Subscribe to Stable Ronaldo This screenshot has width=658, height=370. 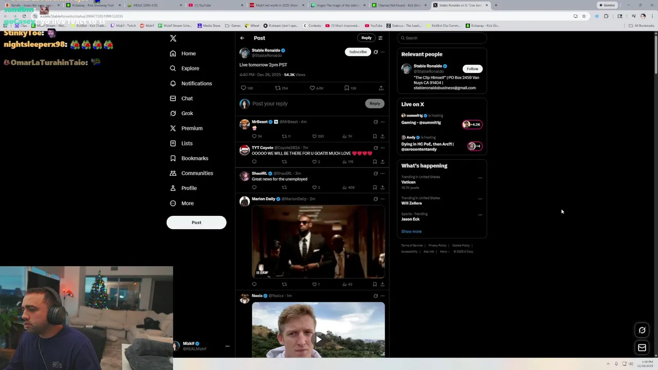(358, 52)
